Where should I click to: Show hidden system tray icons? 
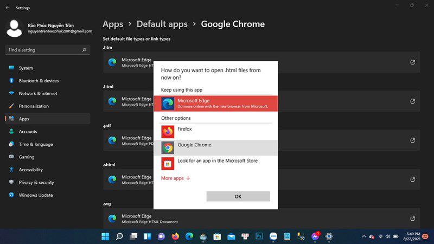364,236
